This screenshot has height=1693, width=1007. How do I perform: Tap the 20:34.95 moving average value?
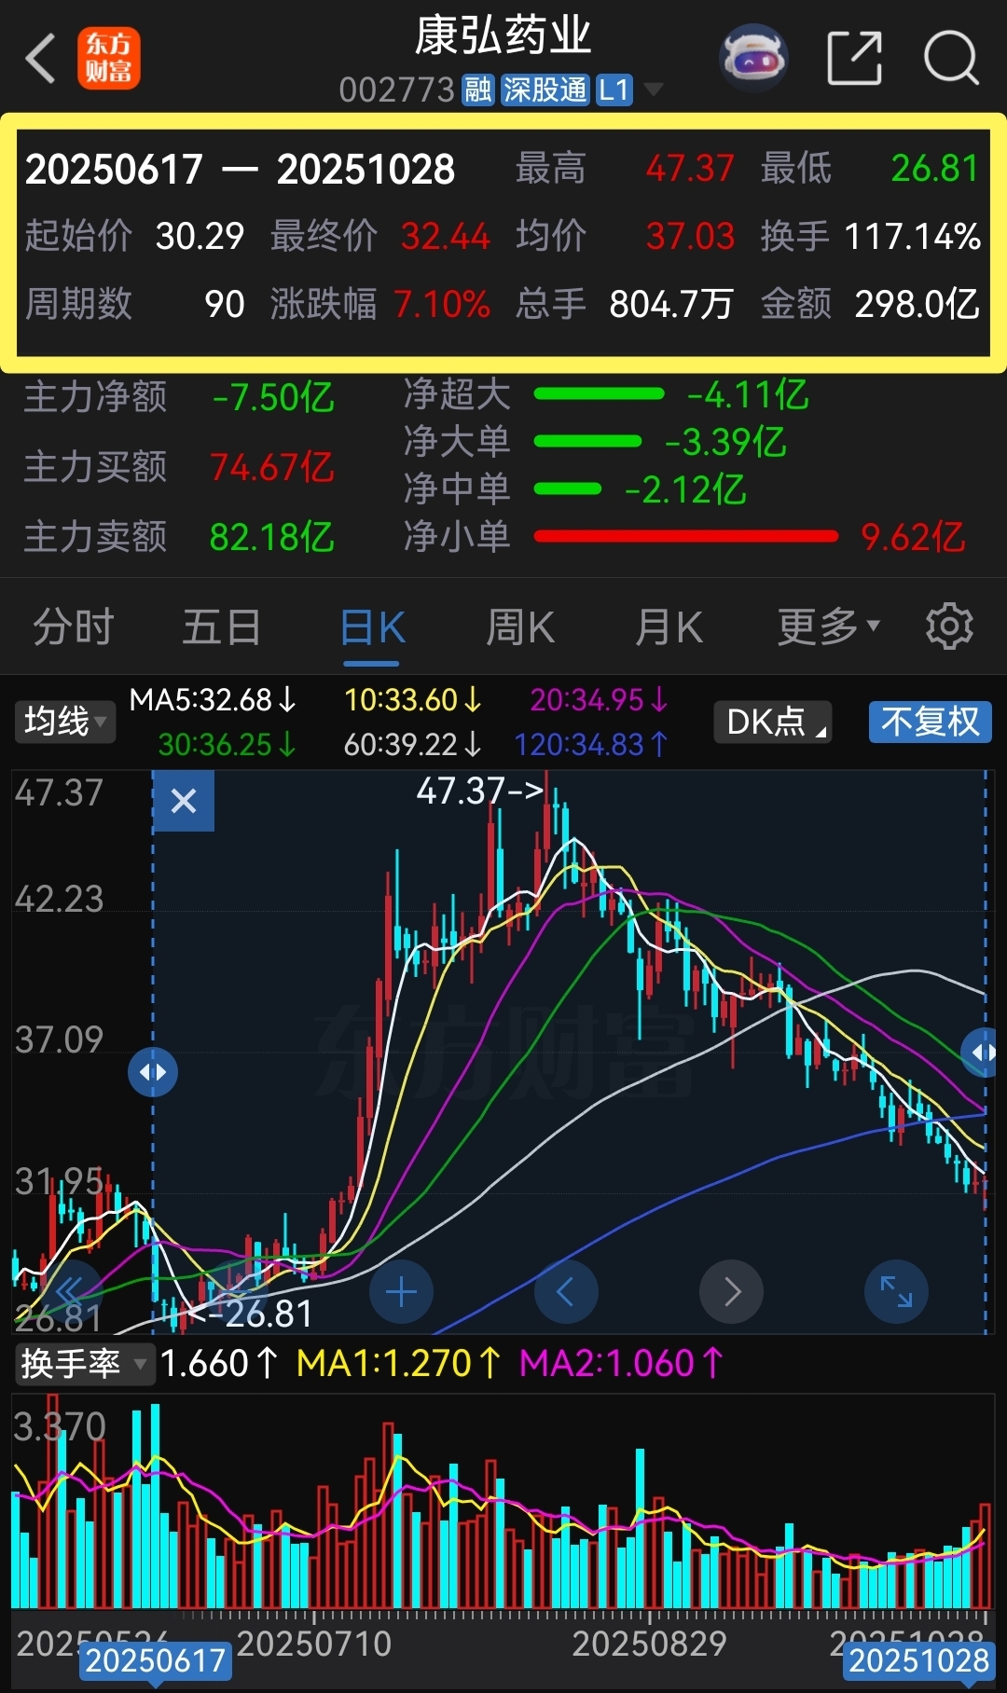pyautogui.click(x=600, y=699)
